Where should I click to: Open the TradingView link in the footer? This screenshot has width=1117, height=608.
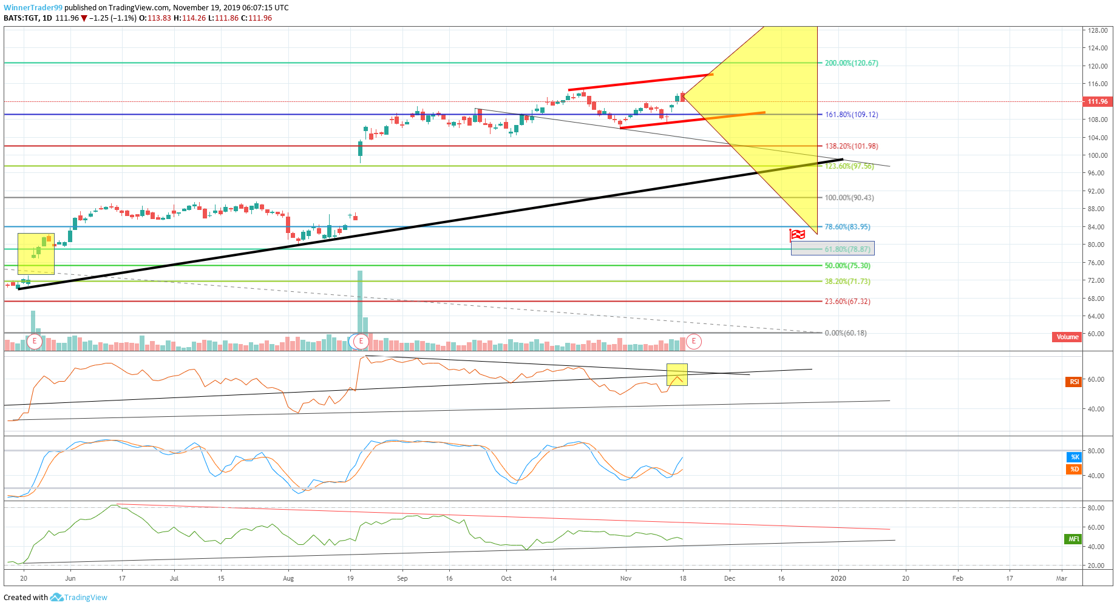tap(86, 598)
